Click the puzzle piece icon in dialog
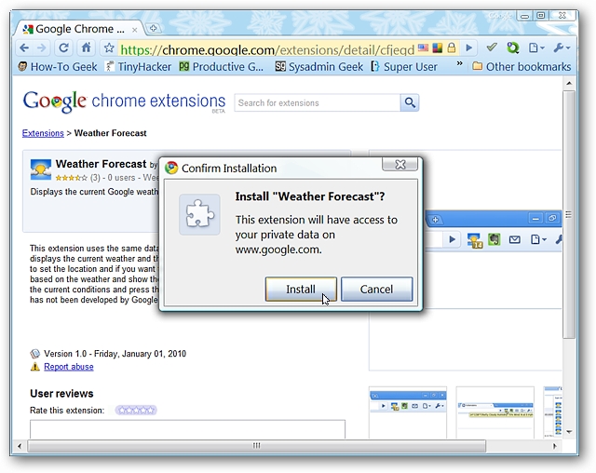596x473 pixels. click(199, 214)
